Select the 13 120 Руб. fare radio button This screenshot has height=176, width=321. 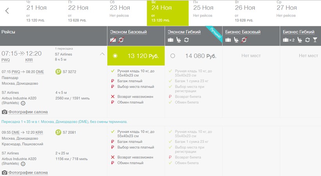click(115, 56)
